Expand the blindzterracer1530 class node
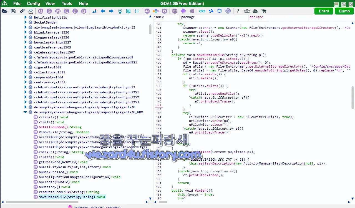This screenshot has width=355, height=208. (26, 32)
